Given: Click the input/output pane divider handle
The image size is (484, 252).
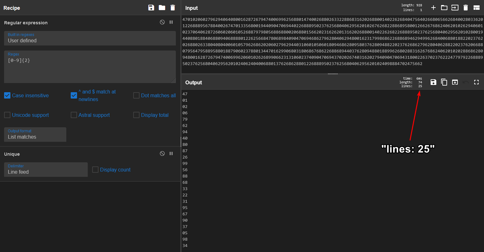Looking at the screenshot, I should click(x=333, y=74).
